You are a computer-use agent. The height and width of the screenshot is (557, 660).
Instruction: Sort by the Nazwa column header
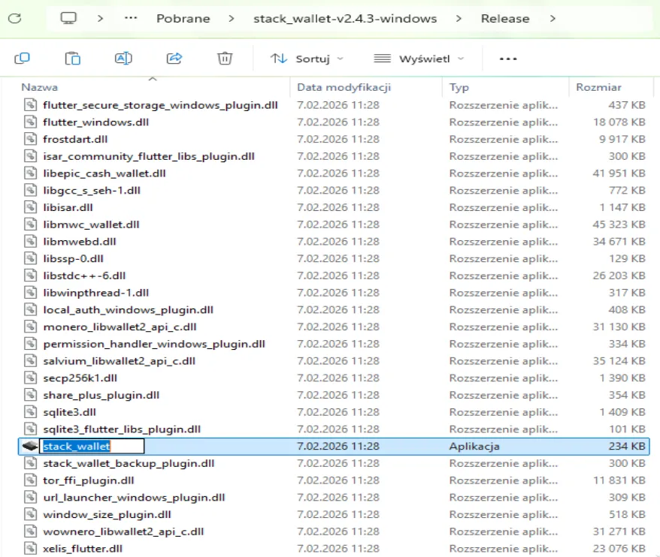(x=40, y=87)
